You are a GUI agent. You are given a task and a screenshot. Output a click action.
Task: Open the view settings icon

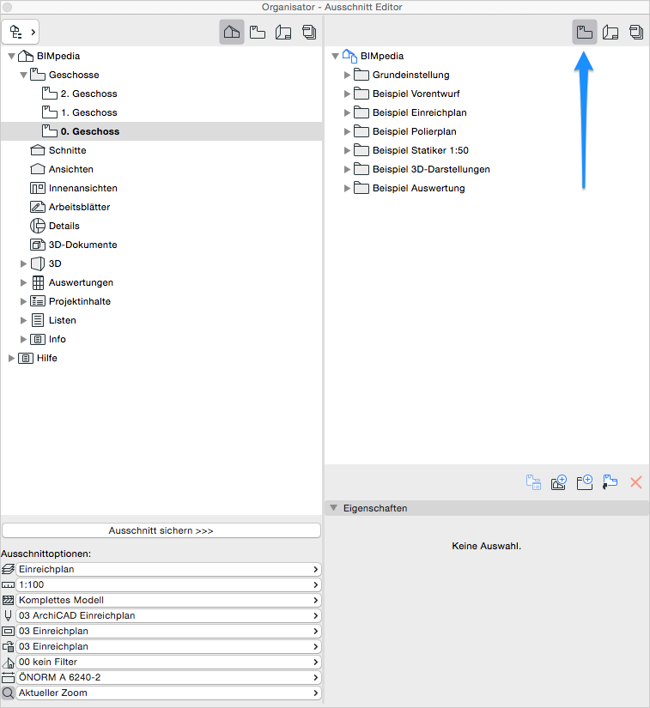533,482
